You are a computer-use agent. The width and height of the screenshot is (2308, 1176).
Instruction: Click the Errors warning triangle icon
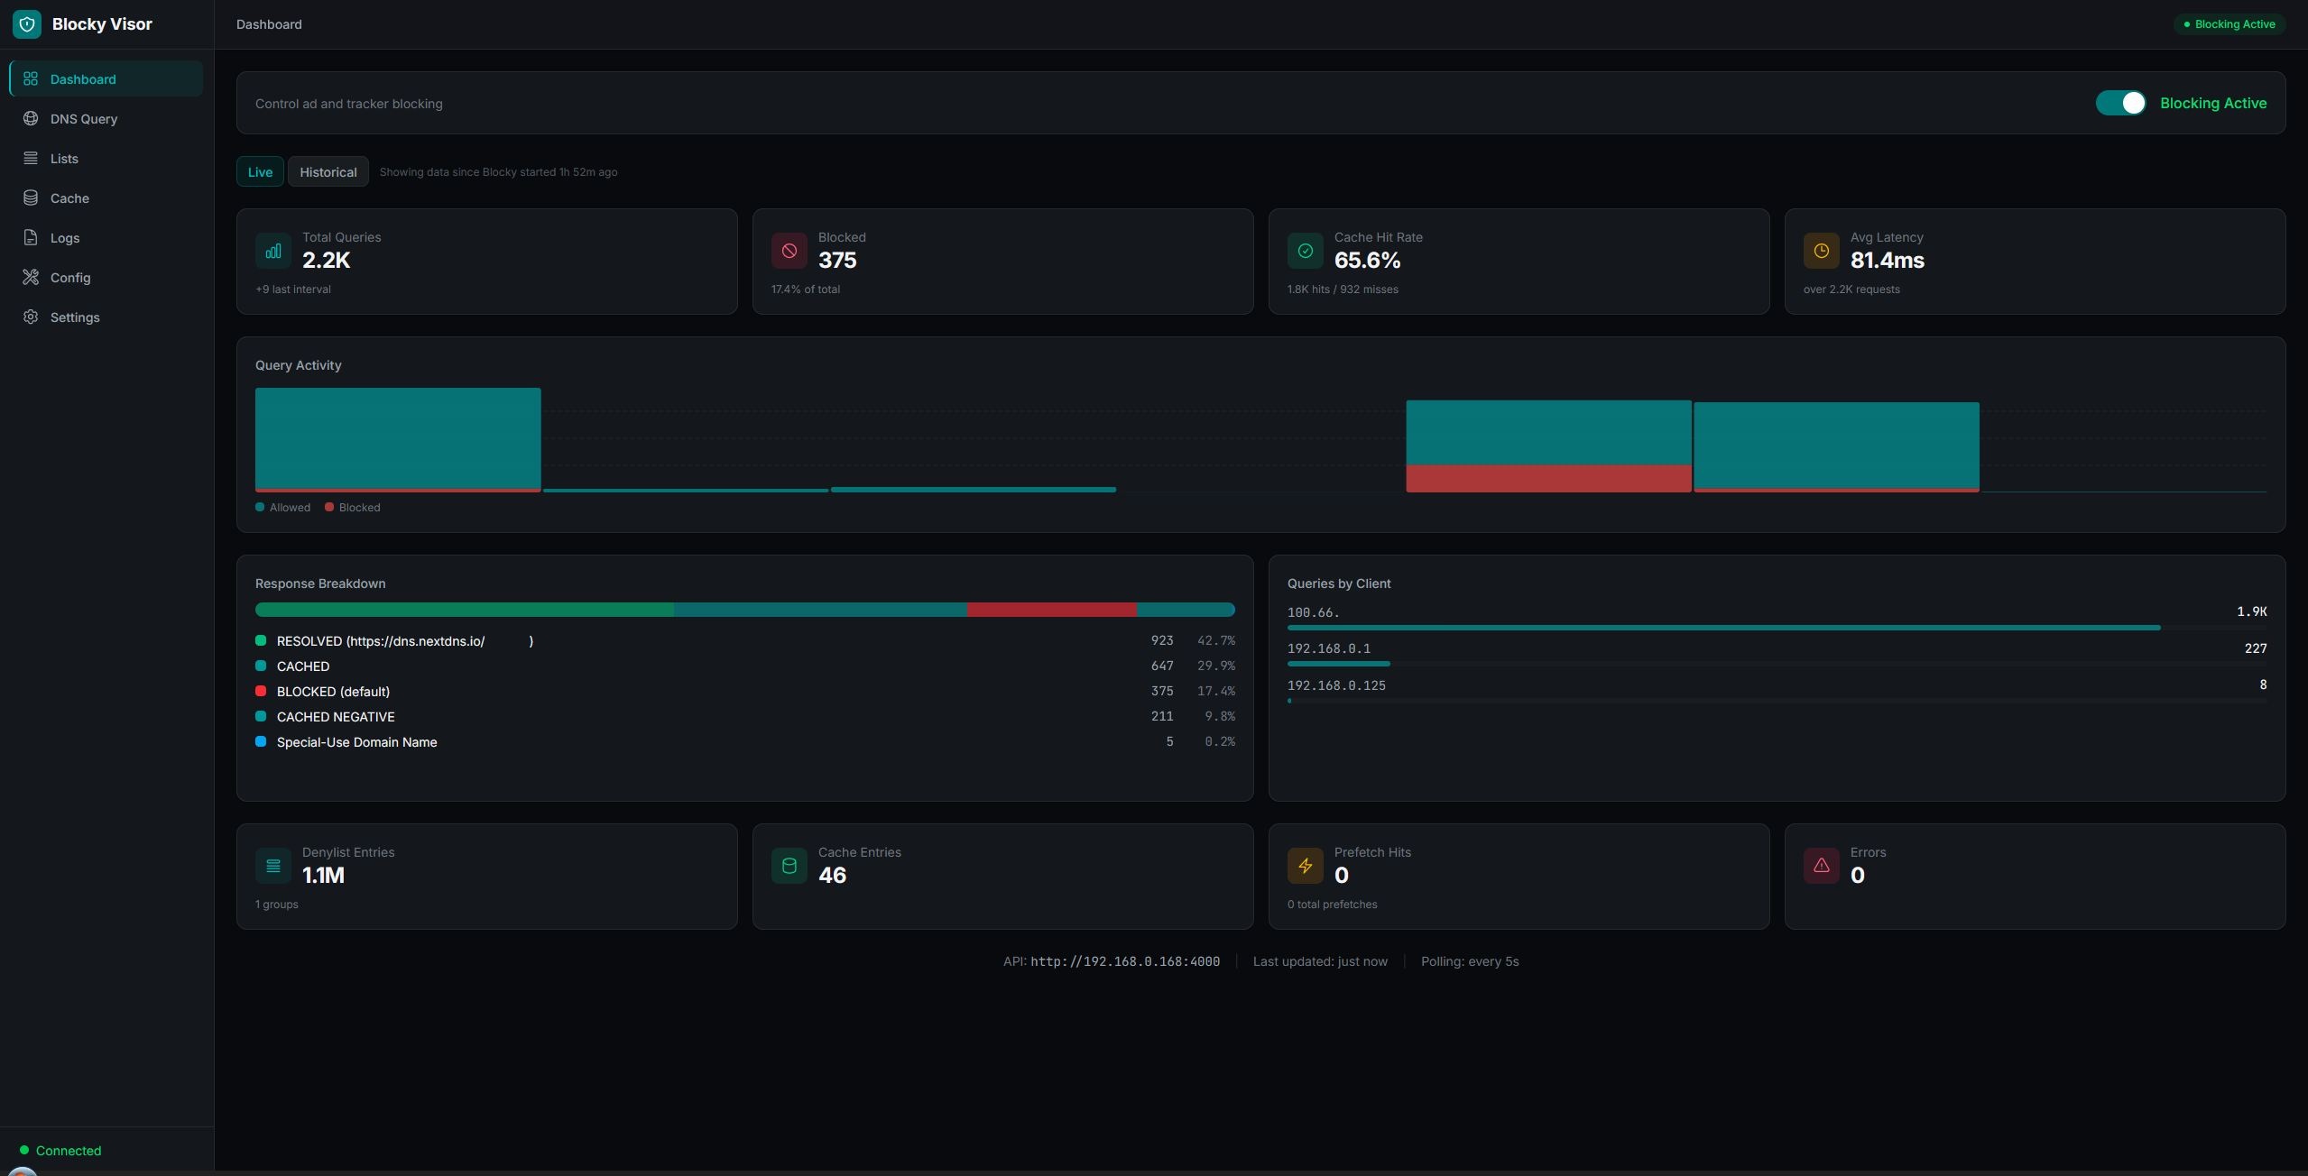(x=1821, y=867)
